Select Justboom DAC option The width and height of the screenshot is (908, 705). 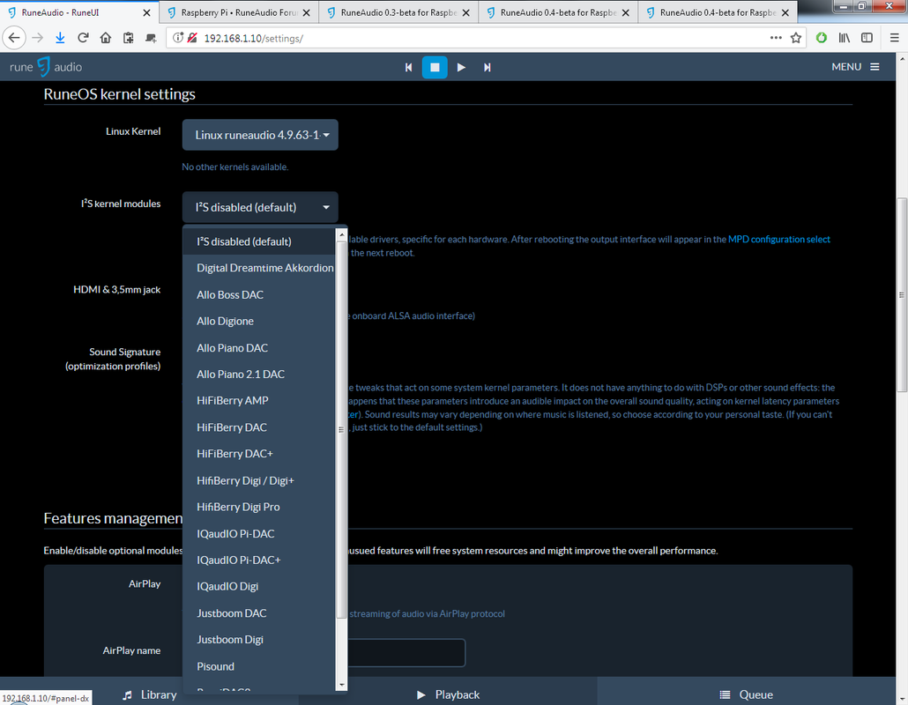[x=259, y=613]
